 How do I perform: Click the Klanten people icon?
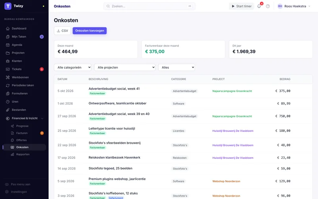pos(8,61)
